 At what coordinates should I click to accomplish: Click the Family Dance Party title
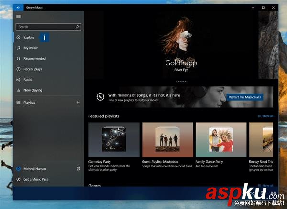(209, 162)
